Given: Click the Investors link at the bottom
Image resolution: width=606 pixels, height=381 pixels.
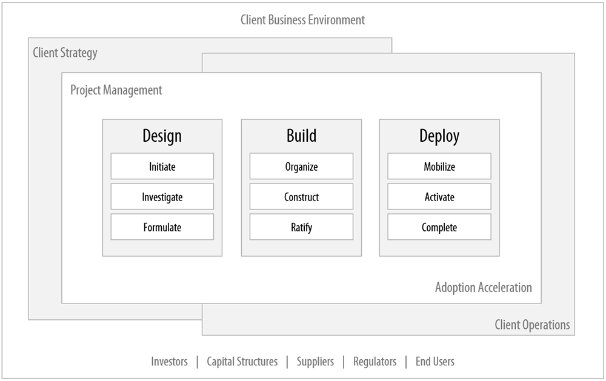Looking at the screenshot, I should 169,362.
